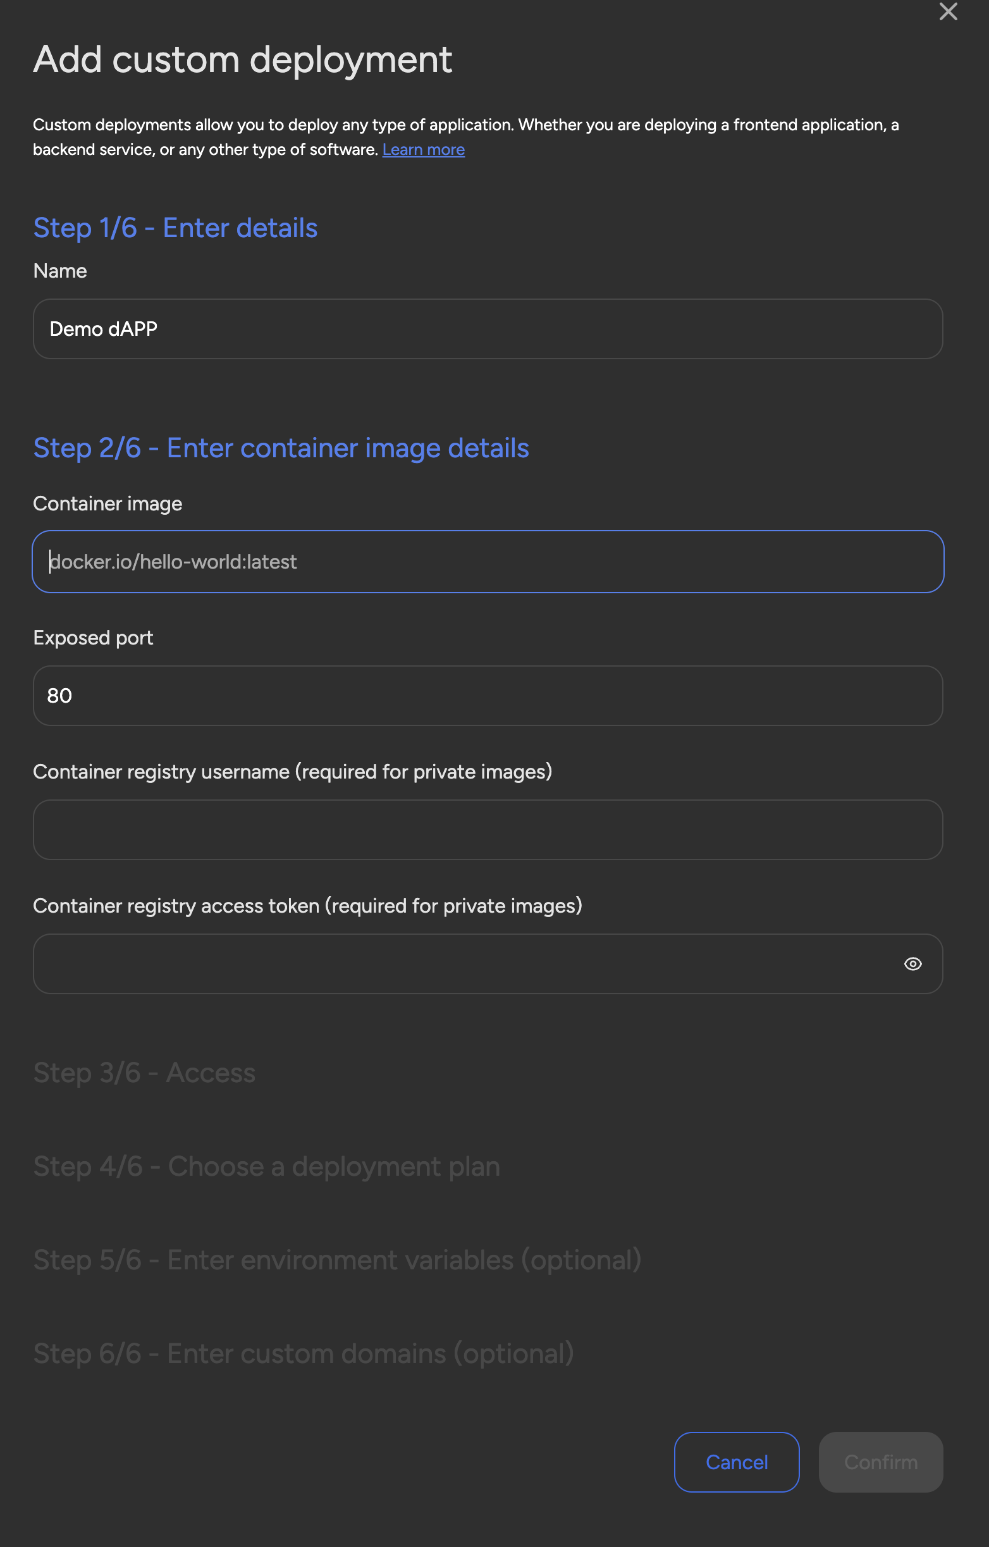Reveal the container registry access token
This screenshot has width=989, height=1547.
click(912, 964)
